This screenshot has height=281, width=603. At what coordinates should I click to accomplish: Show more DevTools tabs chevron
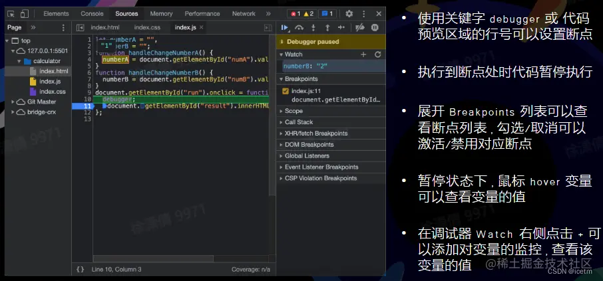click(268, 14)
